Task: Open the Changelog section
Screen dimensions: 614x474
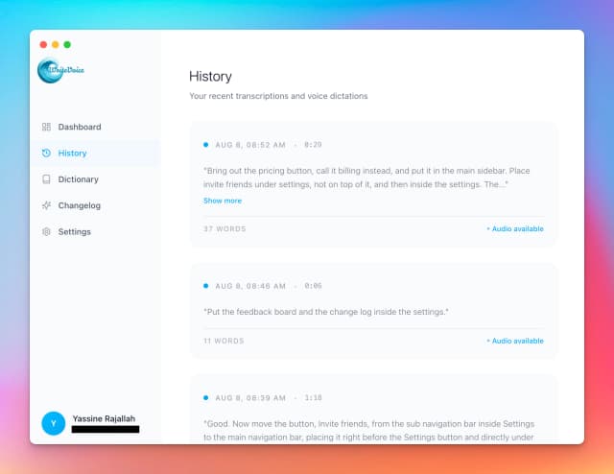Action: pos(79,205)
